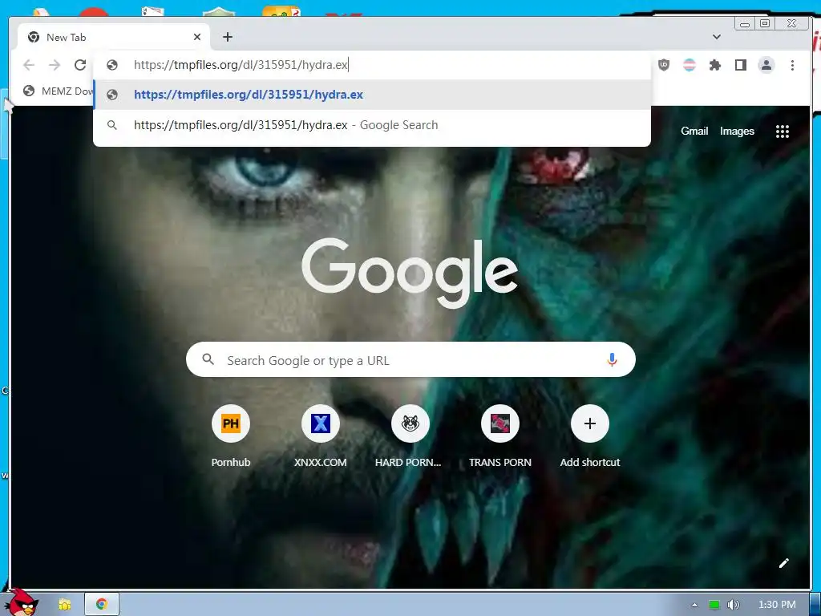Open the Google apps grid

point(783,132)
